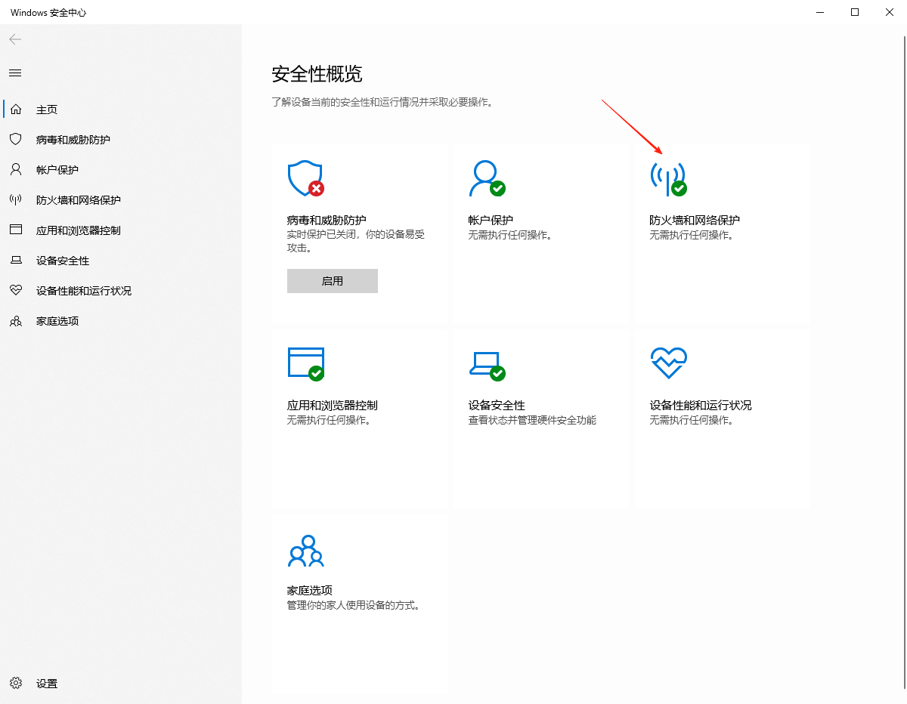The width and height of the screenshot is (907, 704).
Task: Select 主页 in the sidebar
Action: [x=47, y=110]
